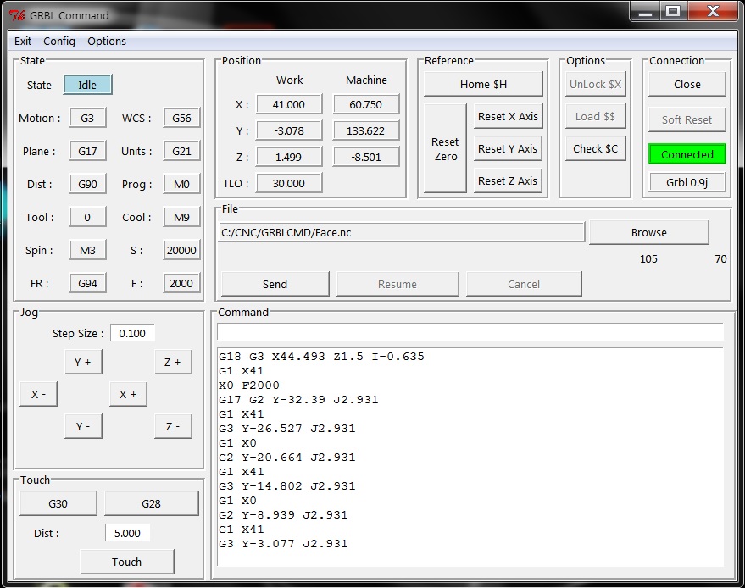Jog the Y axis negative
The width and height of the screenshot is (745, 588).
(x=83, y=426)
